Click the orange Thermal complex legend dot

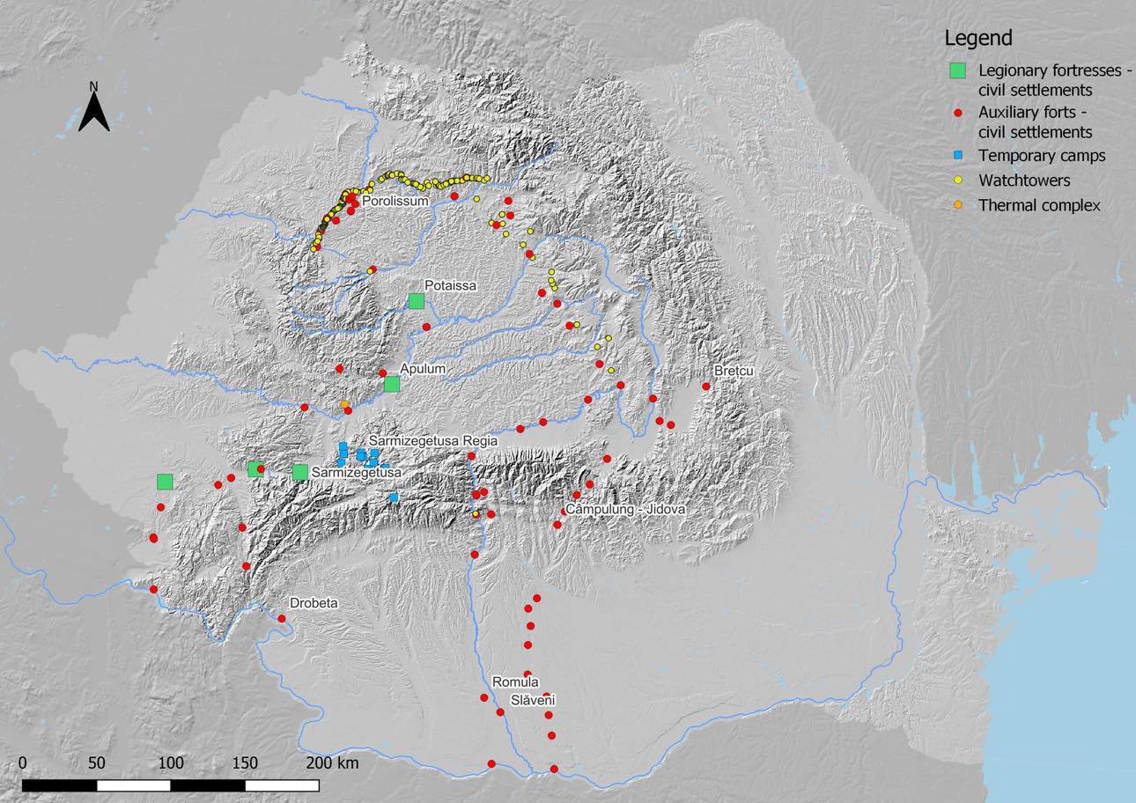click(958, 205)
